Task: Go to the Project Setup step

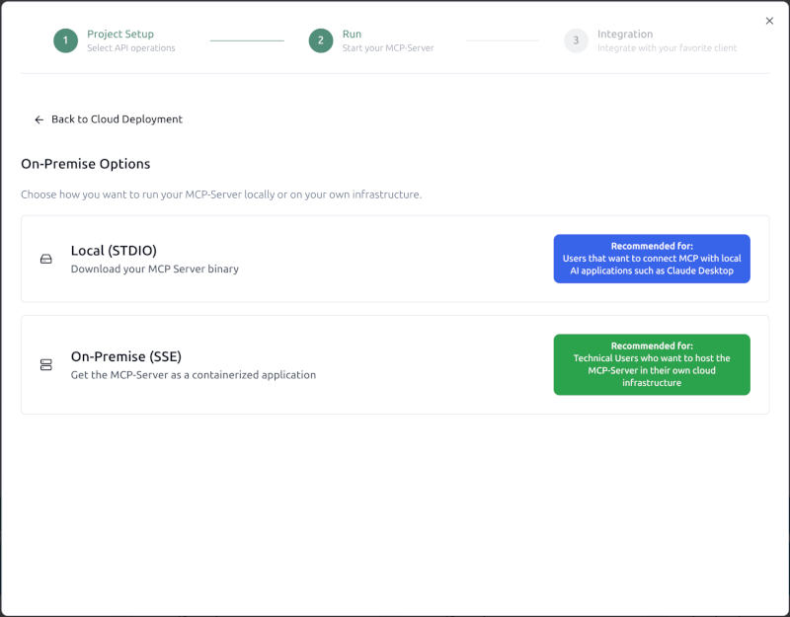Action: tap(120, 35)
